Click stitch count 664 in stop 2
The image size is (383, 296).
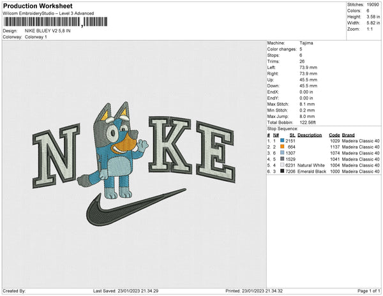coord(292,147)
